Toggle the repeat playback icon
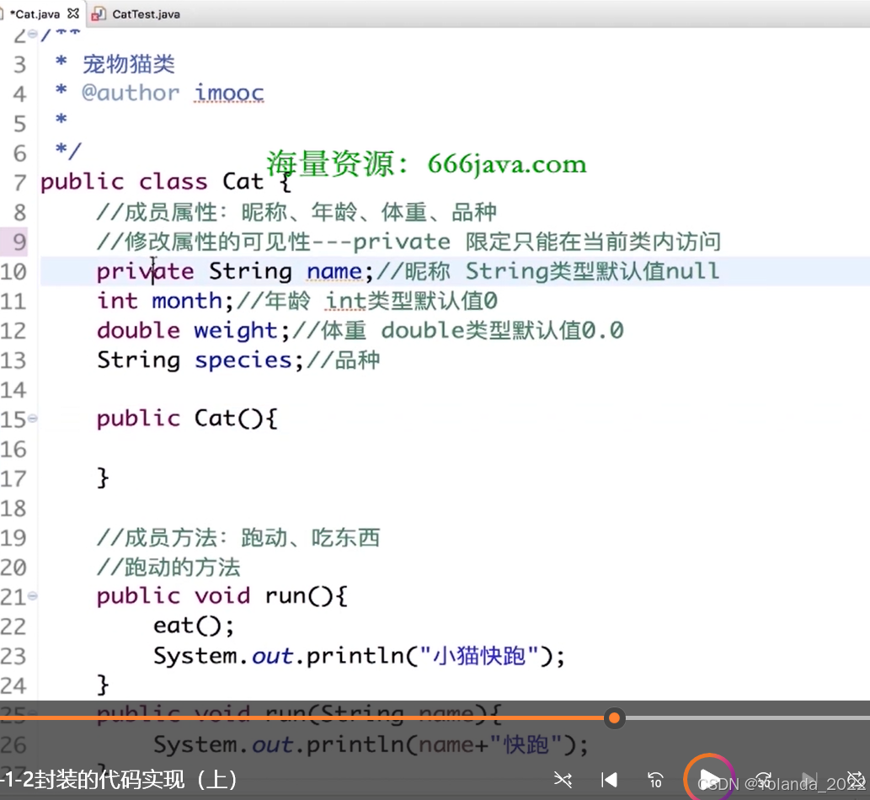The image size is (870, 800). click(x=857, y=780)
